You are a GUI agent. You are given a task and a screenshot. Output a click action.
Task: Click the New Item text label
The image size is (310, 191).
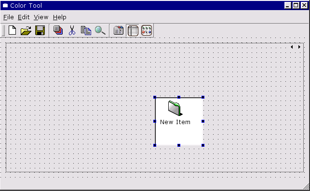[x=175, y=122]
